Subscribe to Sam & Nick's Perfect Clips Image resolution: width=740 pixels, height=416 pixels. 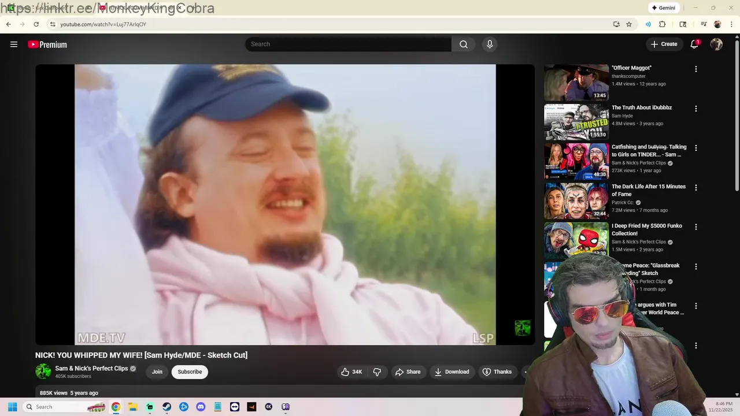tap(190, 372)
